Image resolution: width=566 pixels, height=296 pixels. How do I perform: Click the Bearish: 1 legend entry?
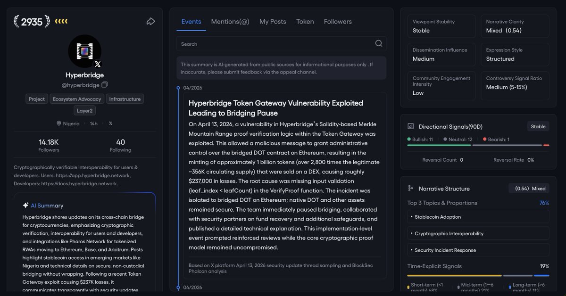pyautogui.click(x=496, y=140)
